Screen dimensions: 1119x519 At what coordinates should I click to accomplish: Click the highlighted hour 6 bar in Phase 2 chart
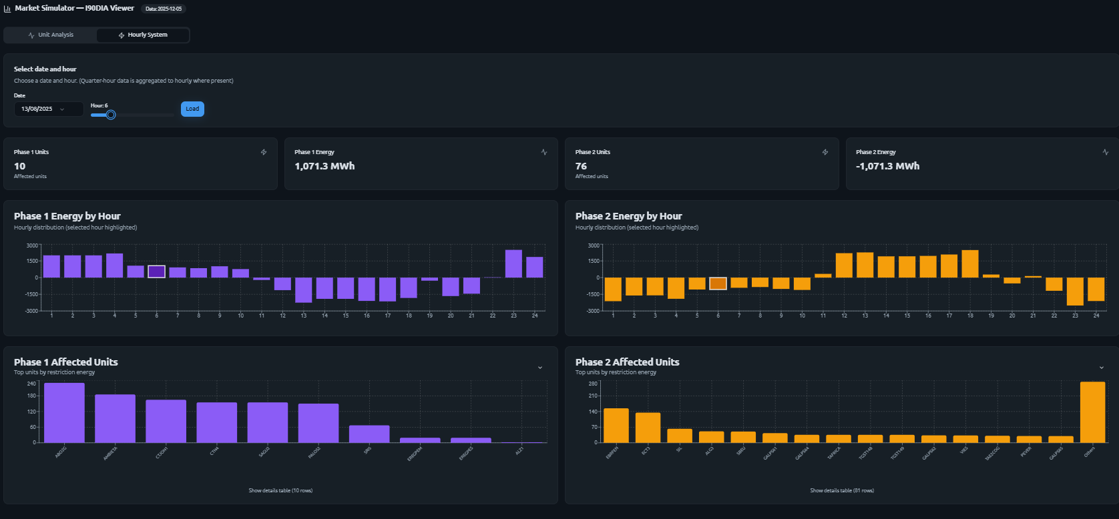pyautogui.click(x=718, y=284)
